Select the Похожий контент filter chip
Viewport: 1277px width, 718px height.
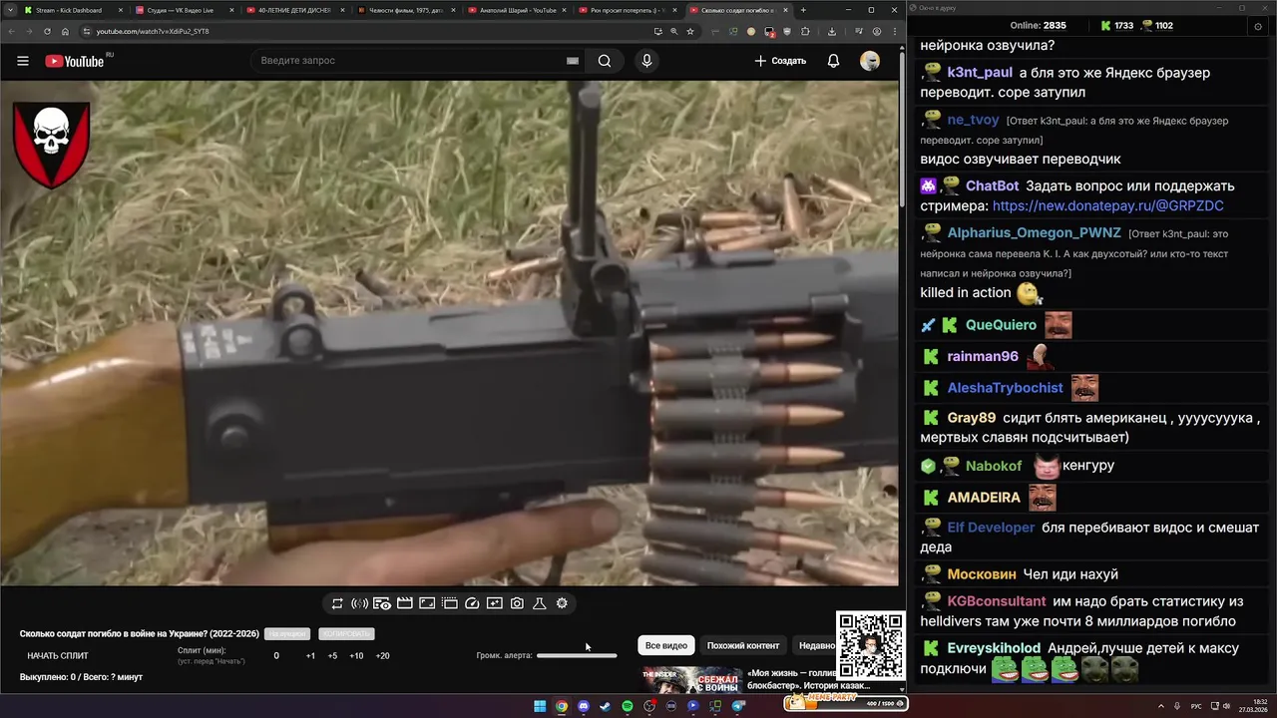pyautogui.click(x=743, y=645)
